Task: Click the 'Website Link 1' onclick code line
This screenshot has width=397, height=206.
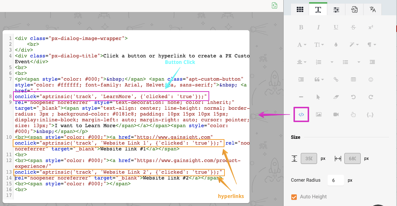Action: tap(119, 143)
